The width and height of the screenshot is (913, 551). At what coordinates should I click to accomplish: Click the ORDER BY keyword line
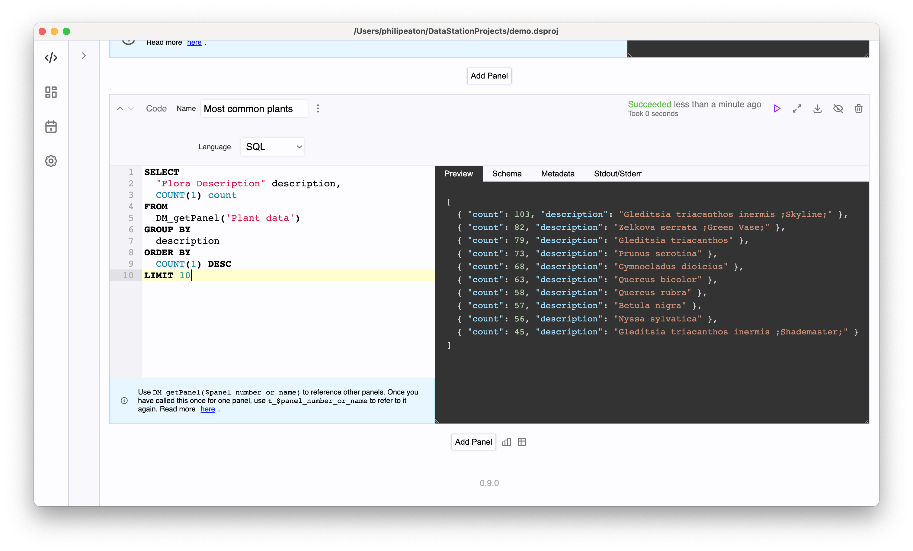click(x=167, y=253)
